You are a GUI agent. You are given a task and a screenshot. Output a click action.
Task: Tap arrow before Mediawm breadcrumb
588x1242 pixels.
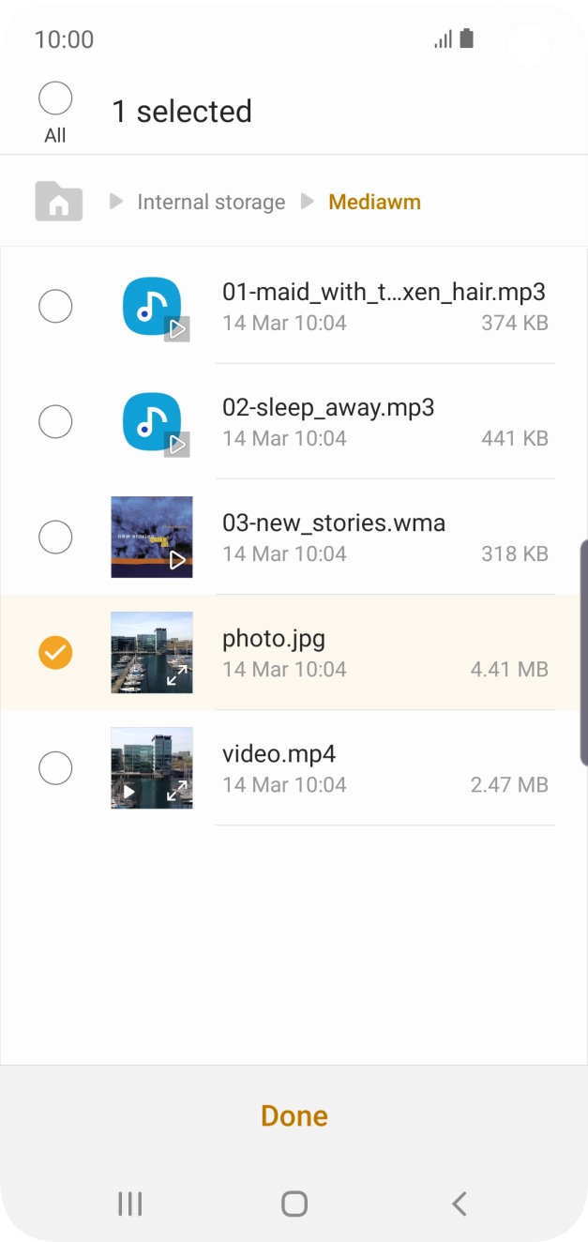click(308, 202)
